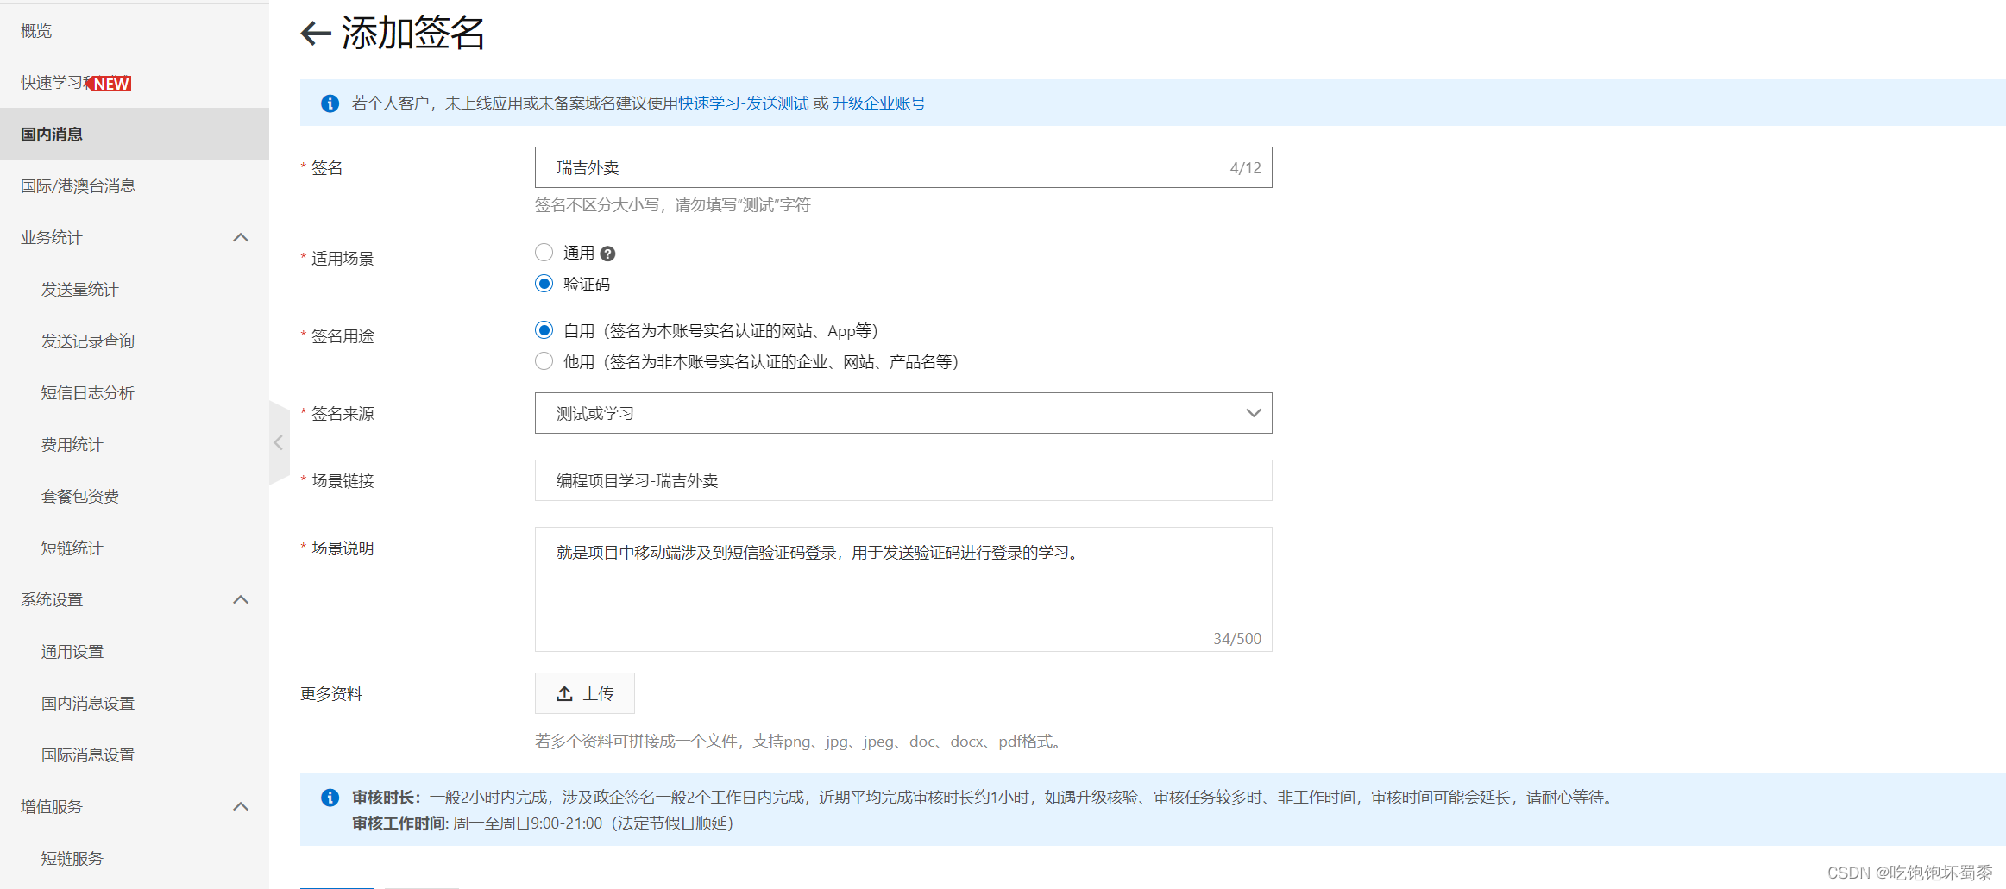Click the 上传 upload button
Image resolution: width=2006 pixels, height=889 pixels.
(x=585, y=693)
